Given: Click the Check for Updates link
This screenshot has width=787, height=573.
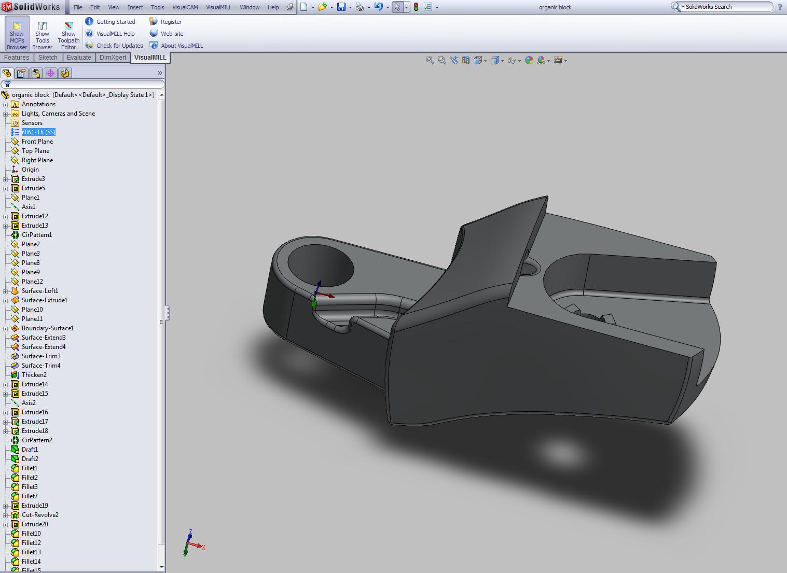Looking at the screenshot, I should coord(119,46).
